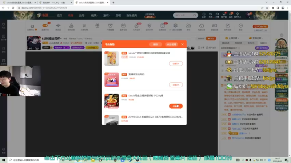Reload the page with browser refresh icon
Image resolution: width=291 pixels, height=163 pixels.
(13, 8)
